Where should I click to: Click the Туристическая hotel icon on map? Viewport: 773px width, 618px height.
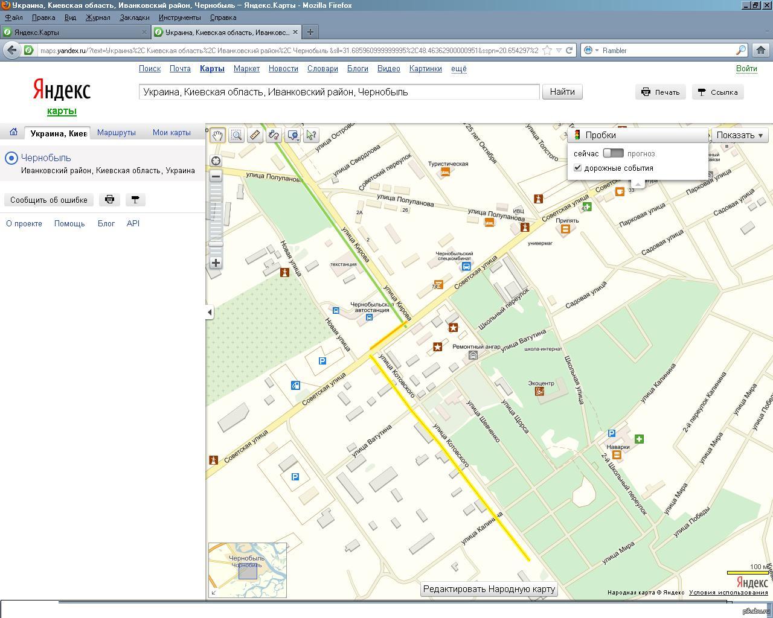(445, 172)
